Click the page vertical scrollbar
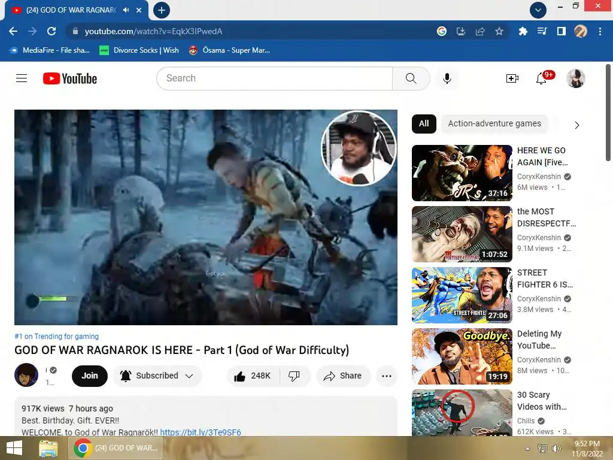Screen dimensions: 613x460 point(608,113)
